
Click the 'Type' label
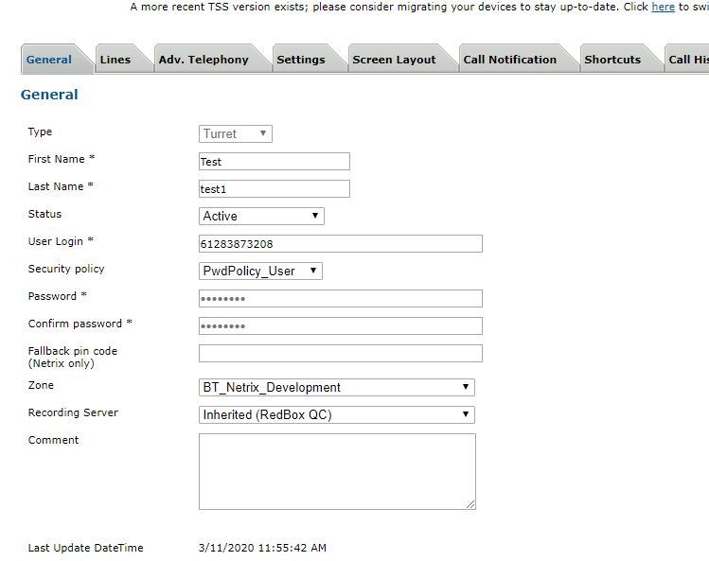coord(40,132)
